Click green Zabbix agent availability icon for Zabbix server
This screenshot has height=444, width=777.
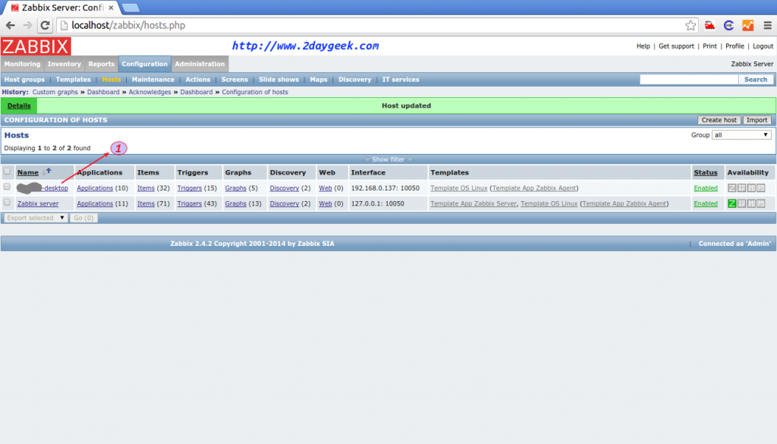click(x=731, y=203)
